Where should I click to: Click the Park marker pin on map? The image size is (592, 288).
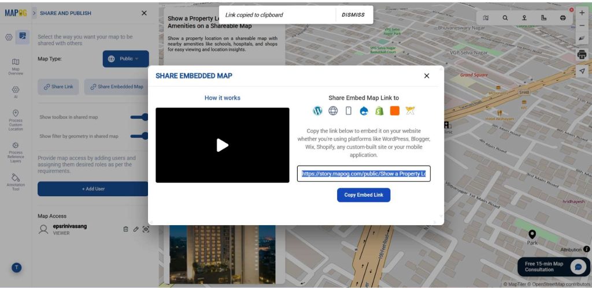click(x=532, y=234)
